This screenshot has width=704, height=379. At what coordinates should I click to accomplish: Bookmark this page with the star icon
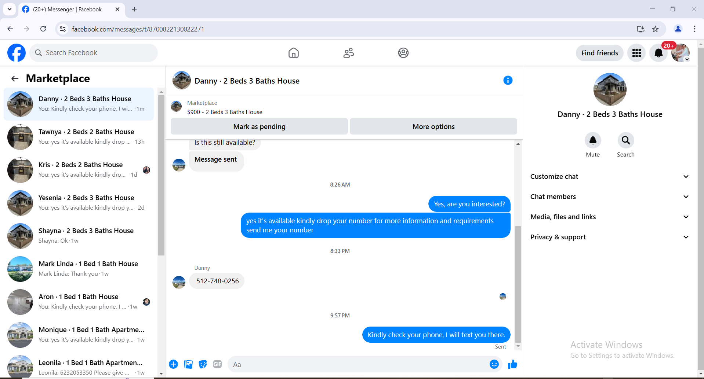(x=656, y=29)
